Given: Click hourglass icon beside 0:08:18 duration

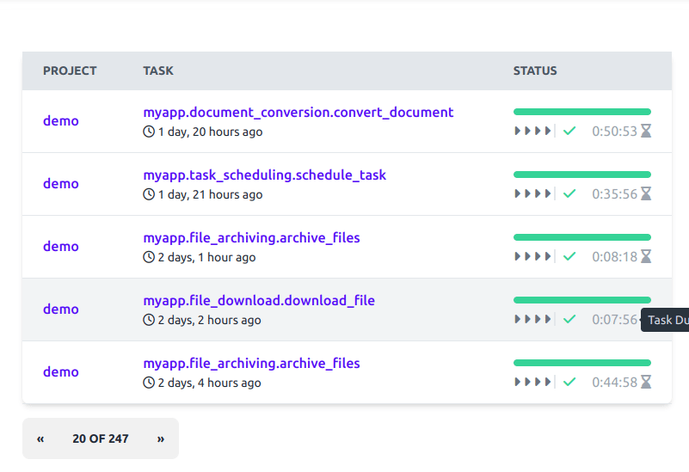Looking at the screenshot, I should point(646,257).
